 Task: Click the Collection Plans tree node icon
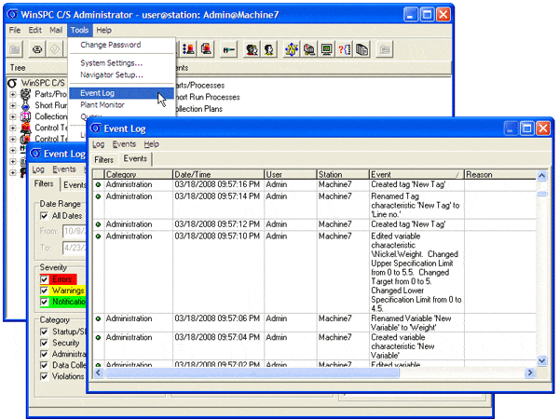pyautogui.click(x=27, y=116)
